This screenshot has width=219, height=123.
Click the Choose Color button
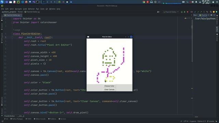(109, 86)
